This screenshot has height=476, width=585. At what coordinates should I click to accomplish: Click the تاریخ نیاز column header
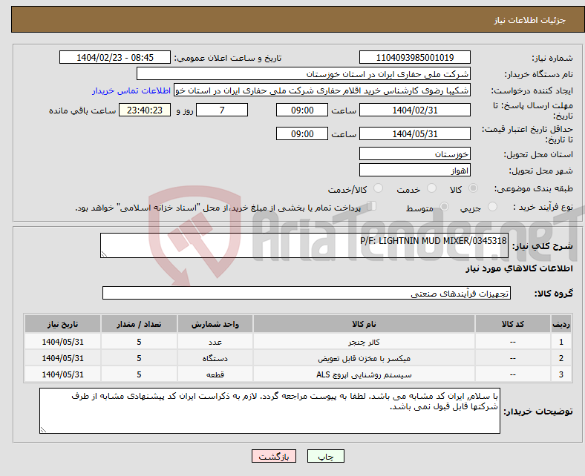[x=62, y=324]
